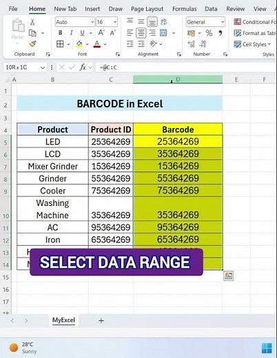This screenshot has width=277, height=358.
Task: Click Decrease Decimal icon
Action: [x=203, y=44]
